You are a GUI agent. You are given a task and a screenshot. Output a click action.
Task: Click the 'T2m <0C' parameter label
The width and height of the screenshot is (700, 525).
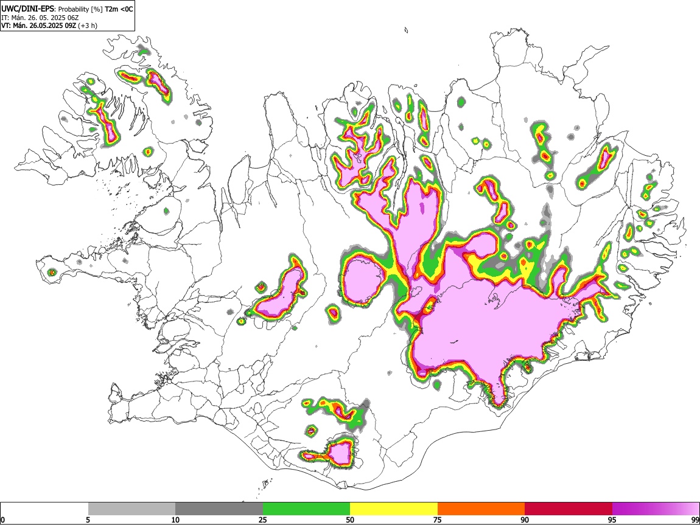pyautogui.click(x=119, y=9)
